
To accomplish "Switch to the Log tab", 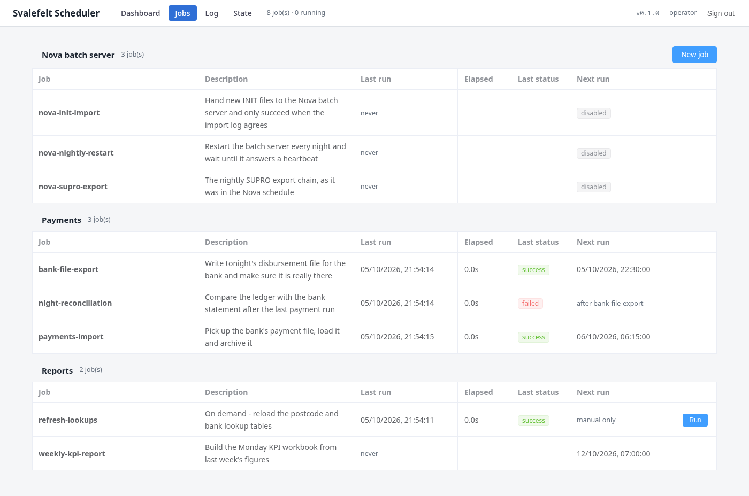I will tap(212, 13).
